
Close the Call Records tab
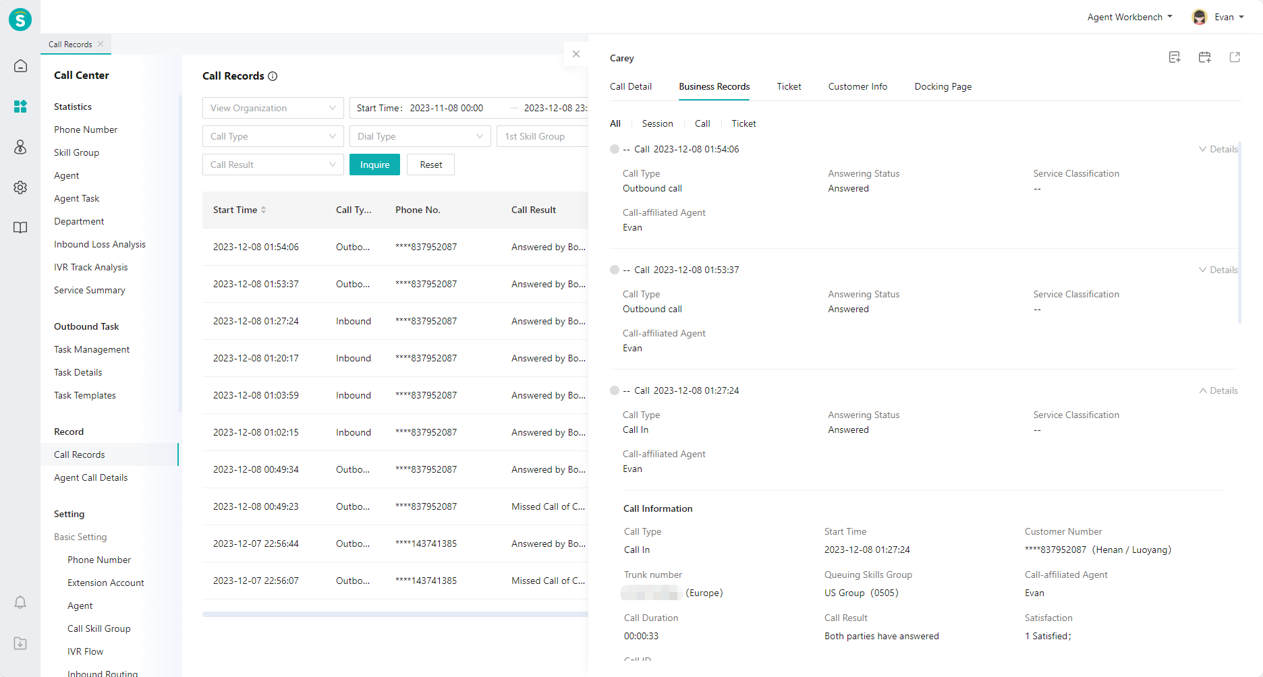pos(101,44)
